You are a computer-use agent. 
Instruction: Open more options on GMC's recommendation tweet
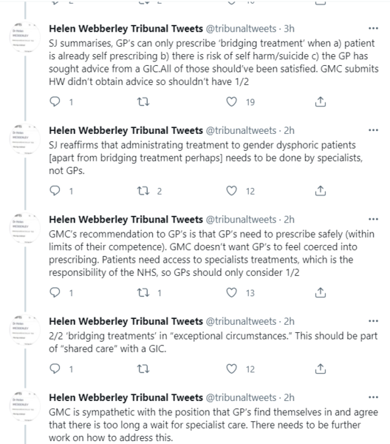[x=373, y=219]
